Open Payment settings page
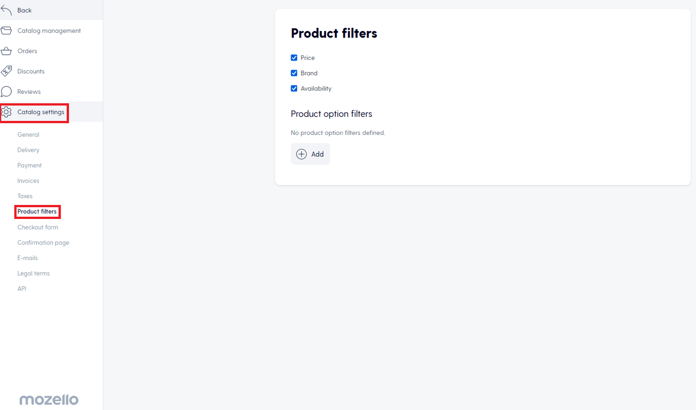The width and height of the screenshot is (696, 410). pos(29,166)
